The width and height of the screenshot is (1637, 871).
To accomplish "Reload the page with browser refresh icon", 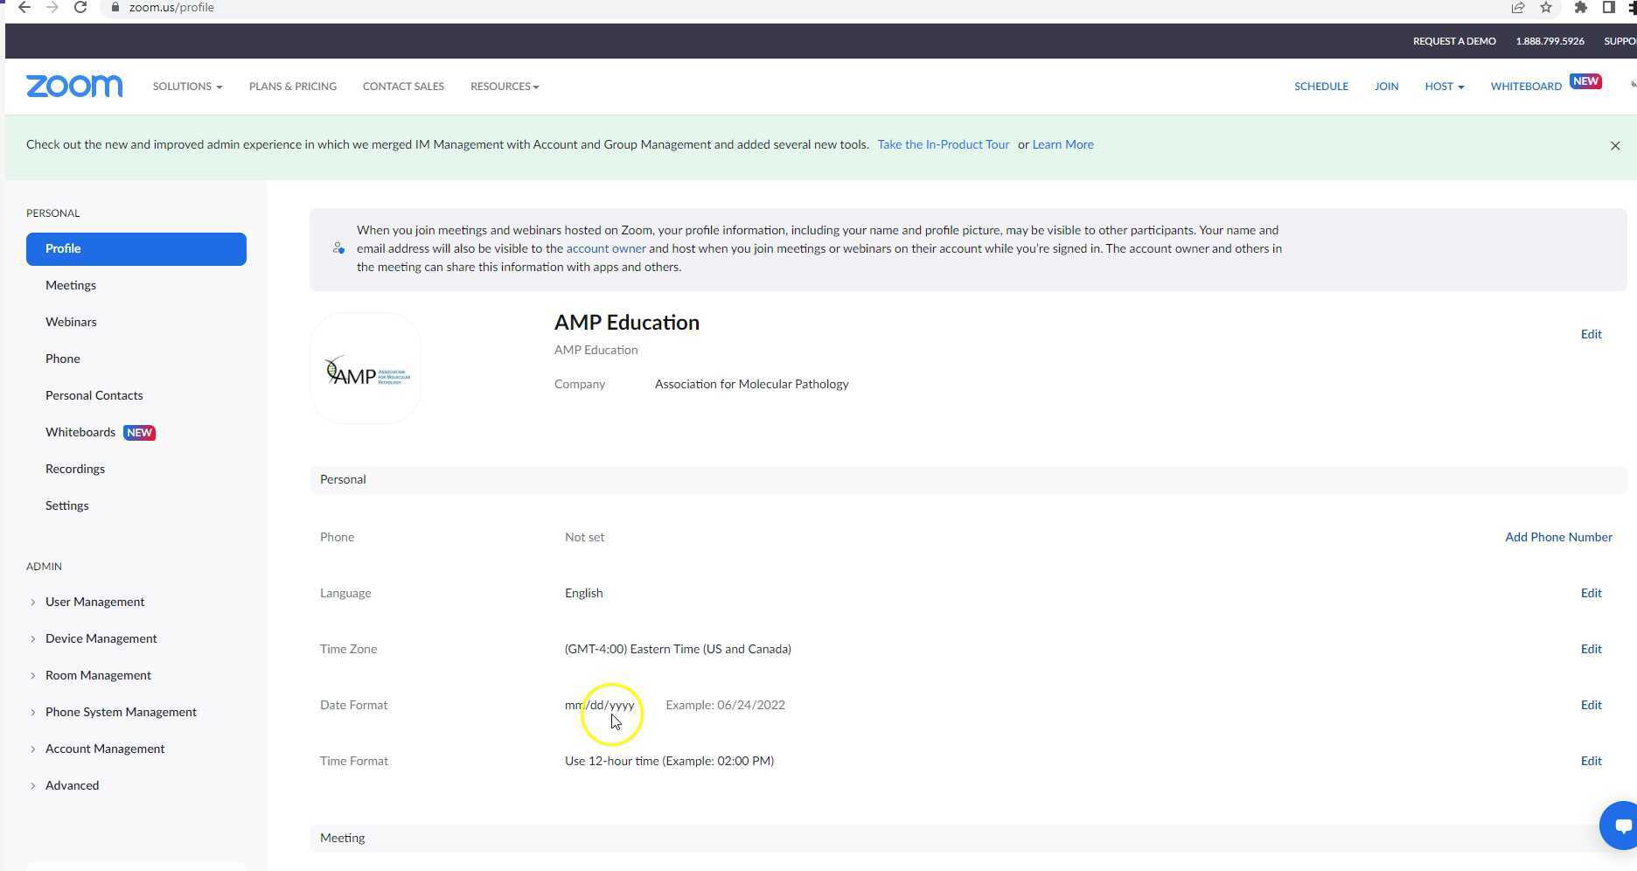I will [x=80, y=8].
